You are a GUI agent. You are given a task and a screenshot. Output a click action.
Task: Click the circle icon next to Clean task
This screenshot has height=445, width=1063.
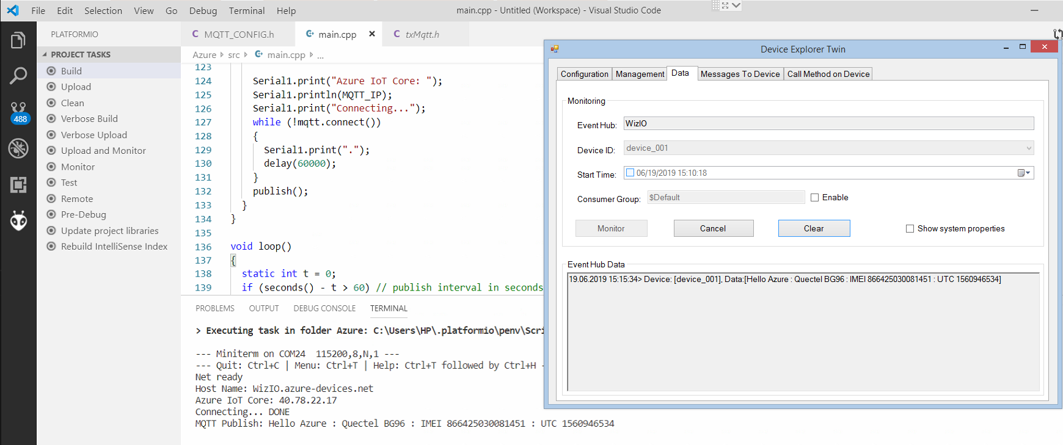pos(51,103)
